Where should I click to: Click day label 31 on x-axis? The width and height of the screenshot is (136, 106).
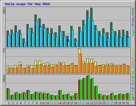tap(127, 103)
